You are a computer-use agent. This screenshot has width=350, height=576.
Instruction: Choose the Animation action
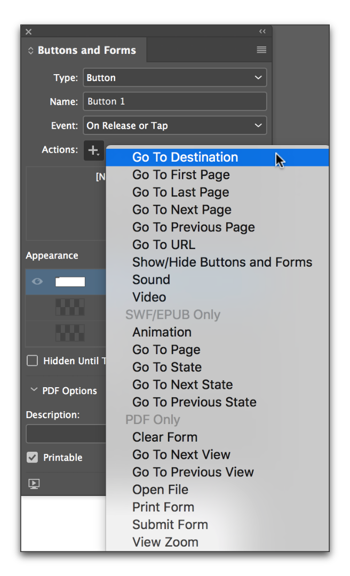click(x=162, y=332)
